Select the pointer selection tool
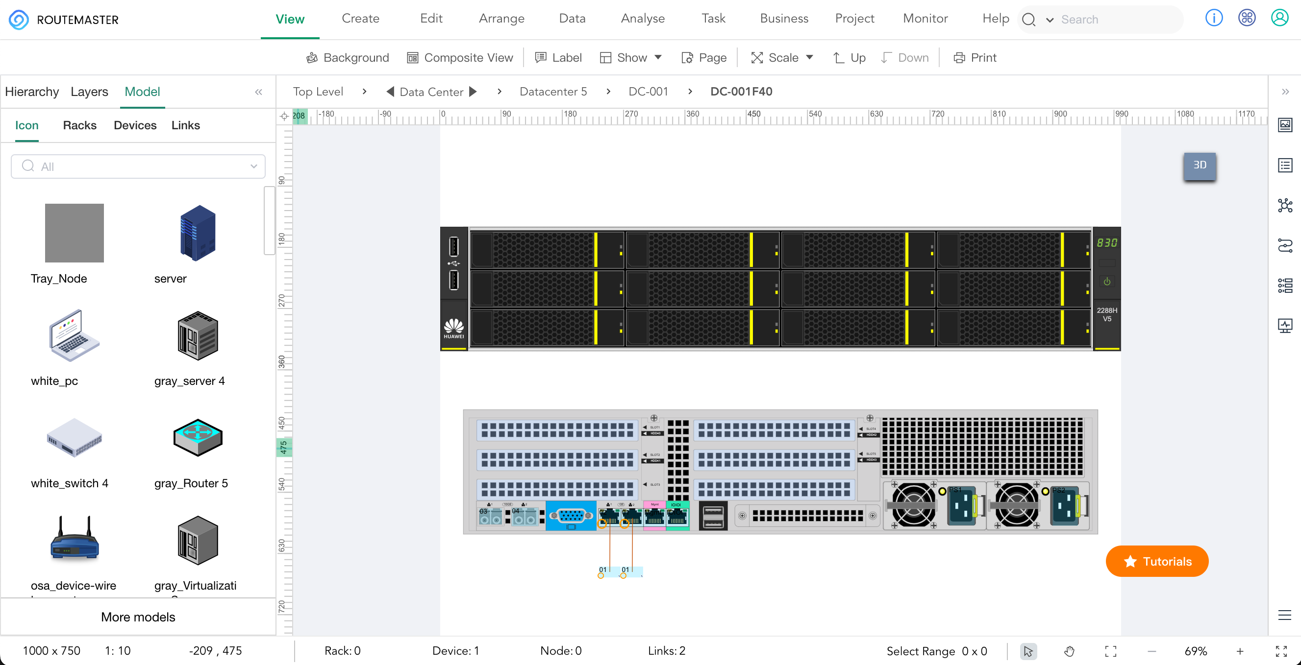The image size is (1301, 665). pyautogui.click(x=1028, y=651)
